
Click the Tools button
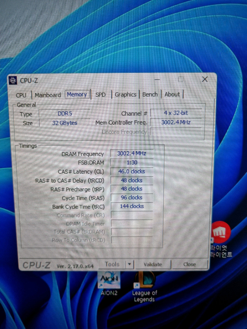tap(112, 264)
